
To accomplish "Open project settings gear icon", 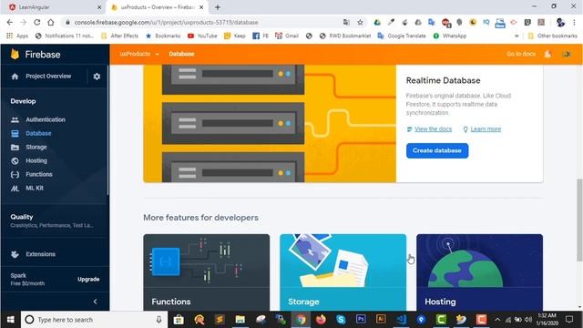I will click(x=97, y=77).
